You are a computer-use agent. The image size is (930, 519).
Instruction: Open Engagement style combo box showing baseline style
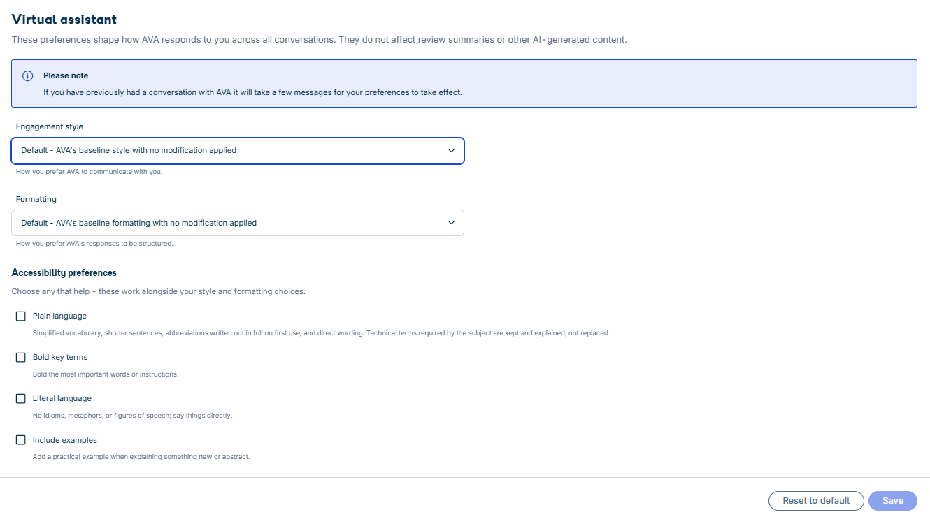coord(238,150)
